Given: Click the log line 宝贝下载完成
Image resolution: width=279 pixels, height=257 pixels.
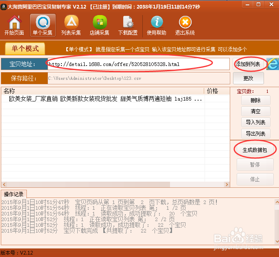Looking at the screenshot, I should pos(87,231).
